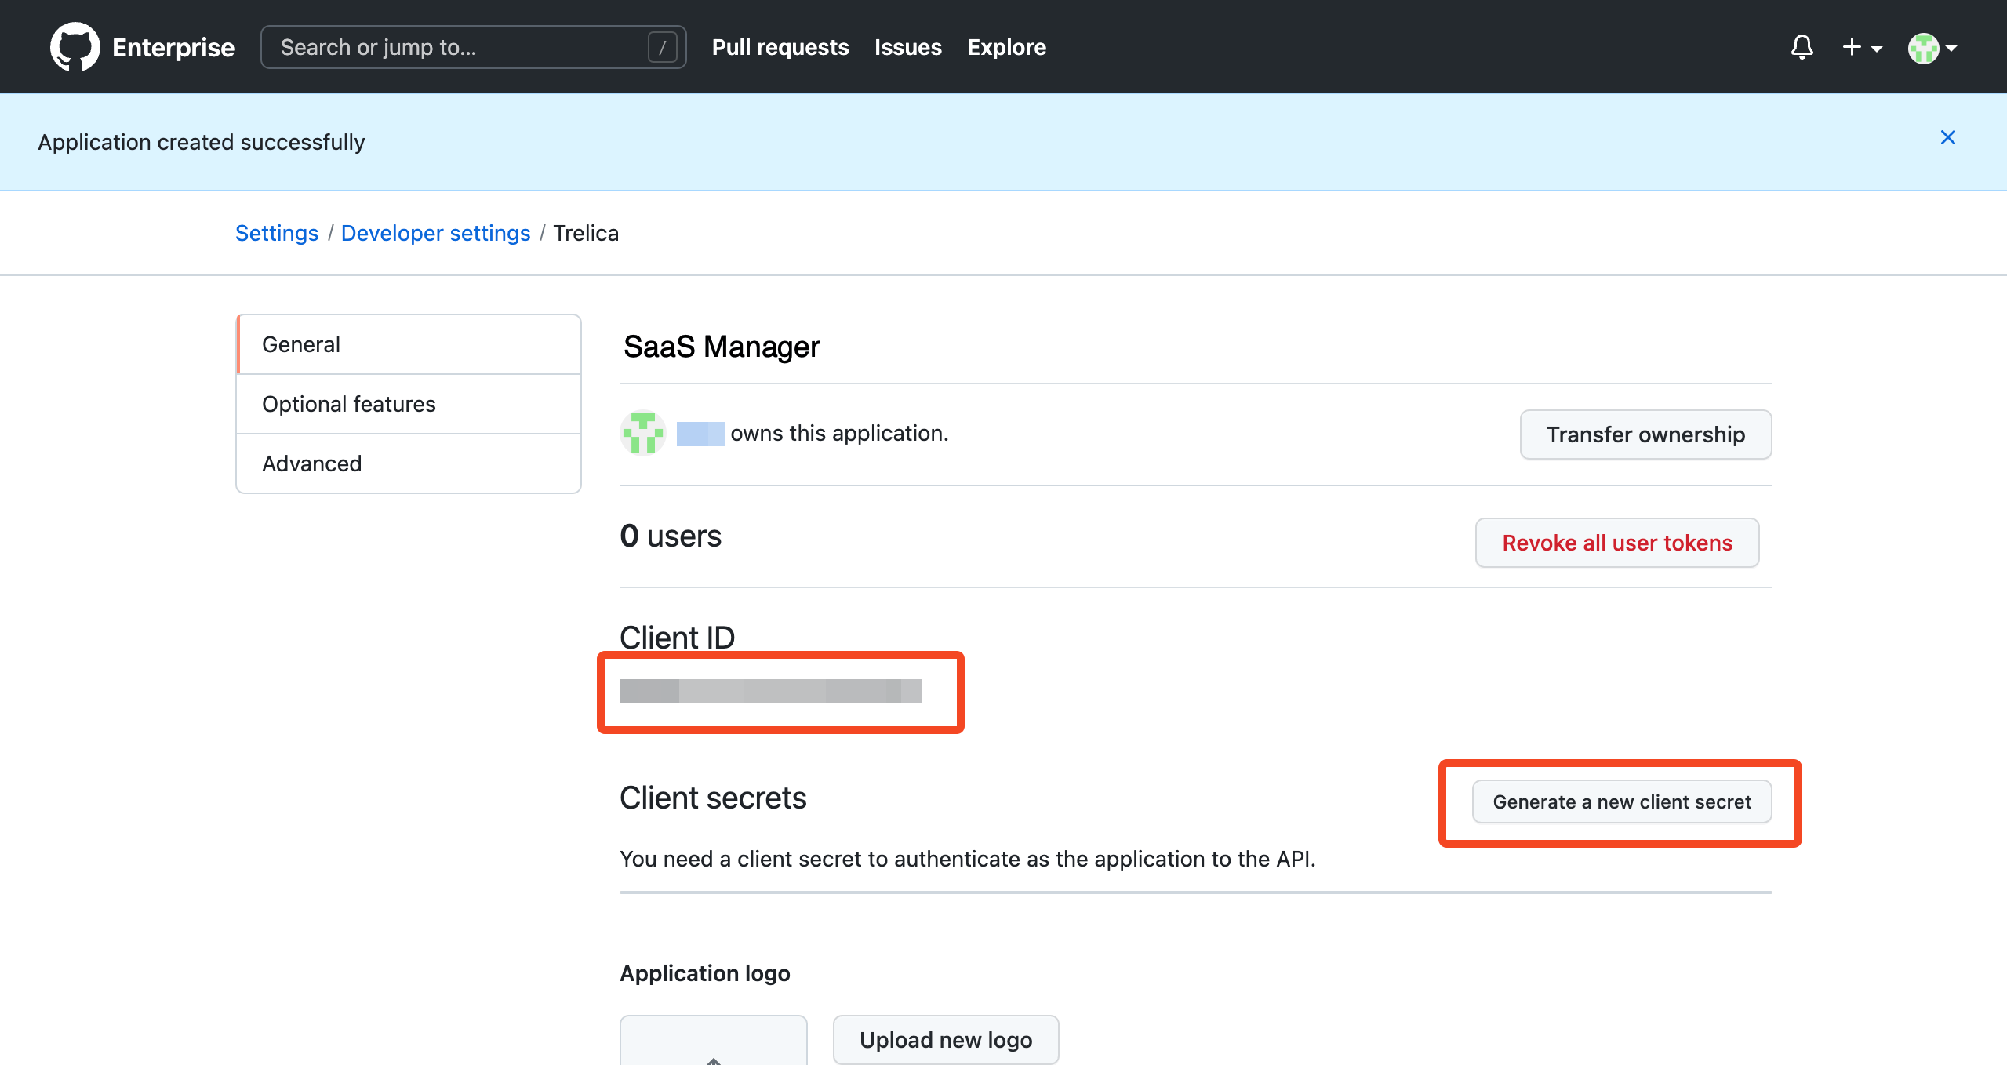Open the notifications bell
The image size is (2007, 1065).
pos(1802,47)
